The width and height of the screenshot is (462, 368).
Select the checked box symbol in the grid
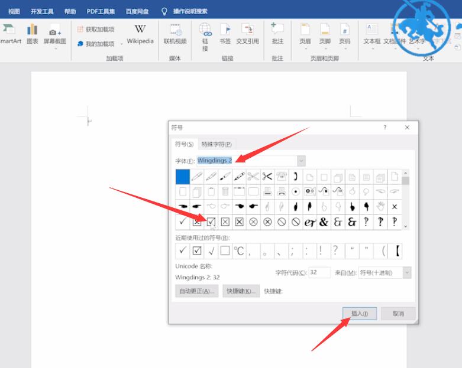(x=211, y=222)
